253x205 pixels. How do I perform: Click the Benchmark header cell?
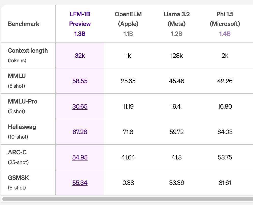[x=24, y=24]
